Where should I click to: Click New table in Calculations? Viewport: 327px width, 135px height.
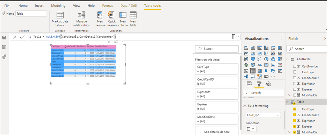133,19
